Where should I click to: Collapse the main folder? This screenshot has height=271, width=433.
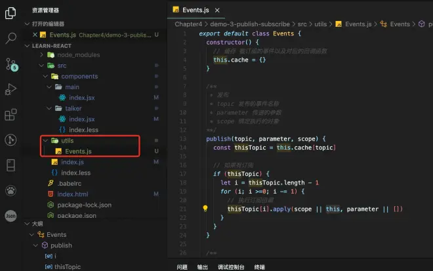pyautogui.click(x=49, y=87)
